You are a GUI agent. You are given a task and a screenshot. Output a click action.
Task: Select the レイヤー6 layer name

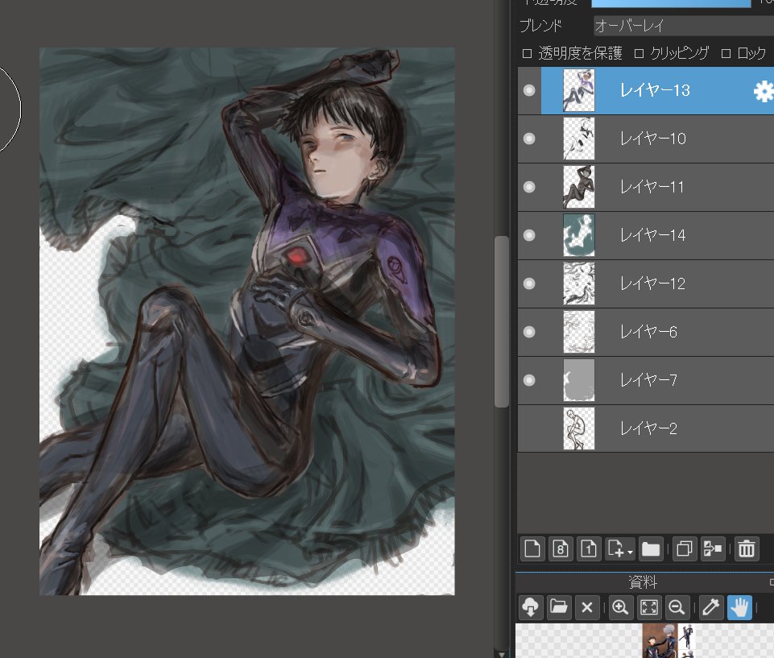648,332
